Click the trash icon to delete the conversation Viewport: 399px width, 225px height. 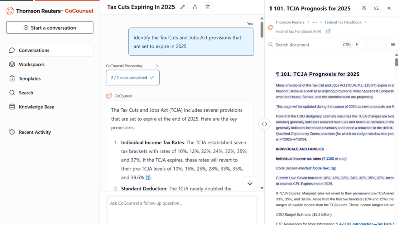(x=208, y=7)
